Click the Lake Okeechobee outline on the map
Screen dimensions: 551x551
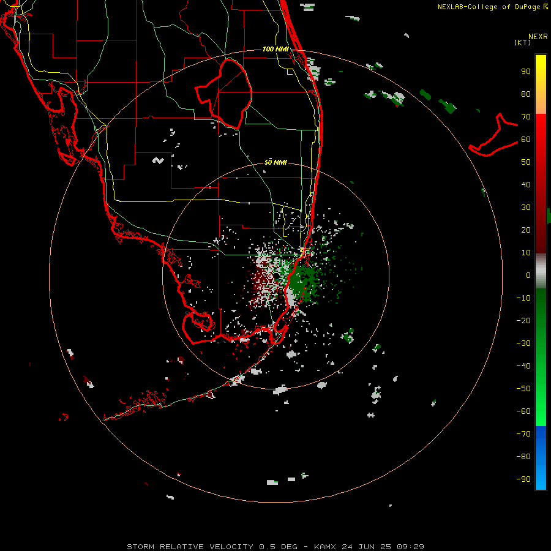pyautogui.click(x=224, y=94)
